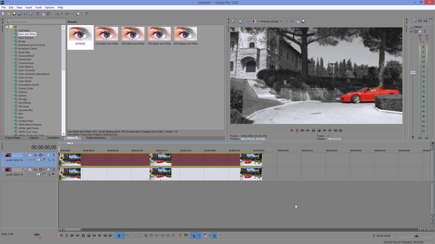This screenshot has height=244, width=435.
Task: Click the Undo arrow icon
Action: [57, 14]
